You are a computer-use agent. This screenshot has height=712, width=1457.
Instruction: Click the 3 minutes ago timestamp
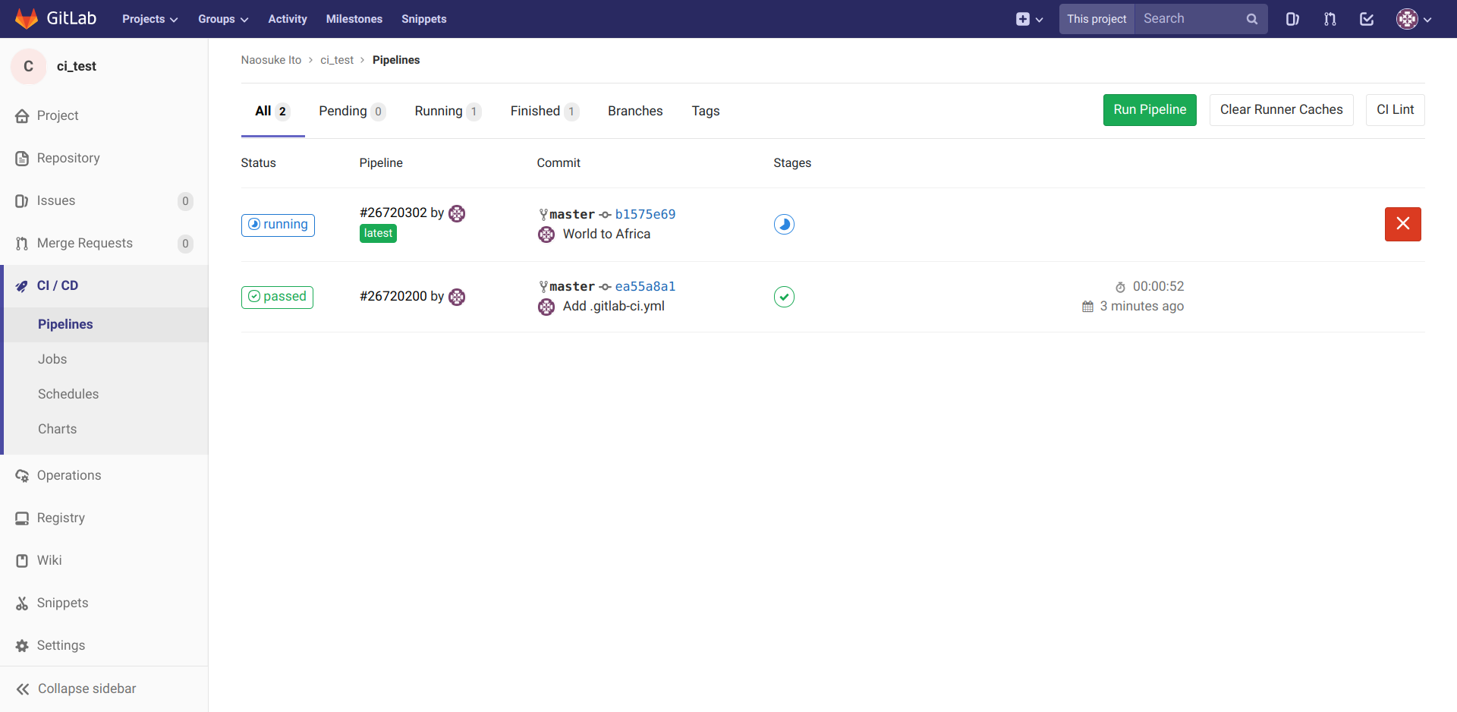click(x=1142, y=306)
